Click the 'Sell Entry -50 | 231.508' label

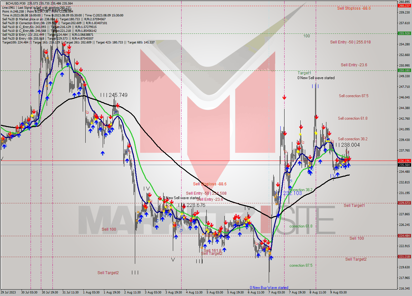(206, 193)
